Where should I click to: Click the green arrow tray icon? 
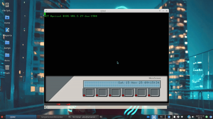click(x=207, y=117)
